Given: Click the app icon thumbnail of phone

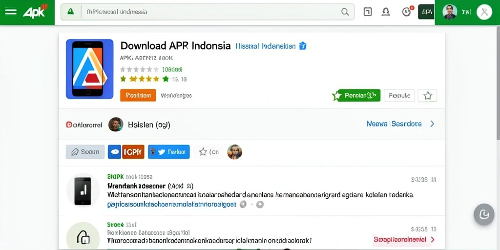Looking at the screenshot, I should (90, 69).
